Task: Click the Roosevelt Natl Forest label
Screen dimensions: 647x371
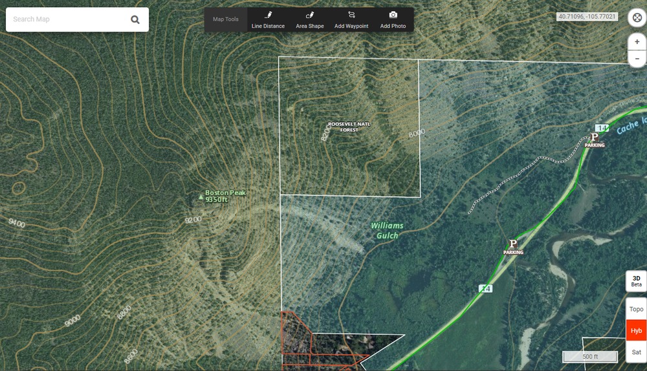Action: coord(349,127)
